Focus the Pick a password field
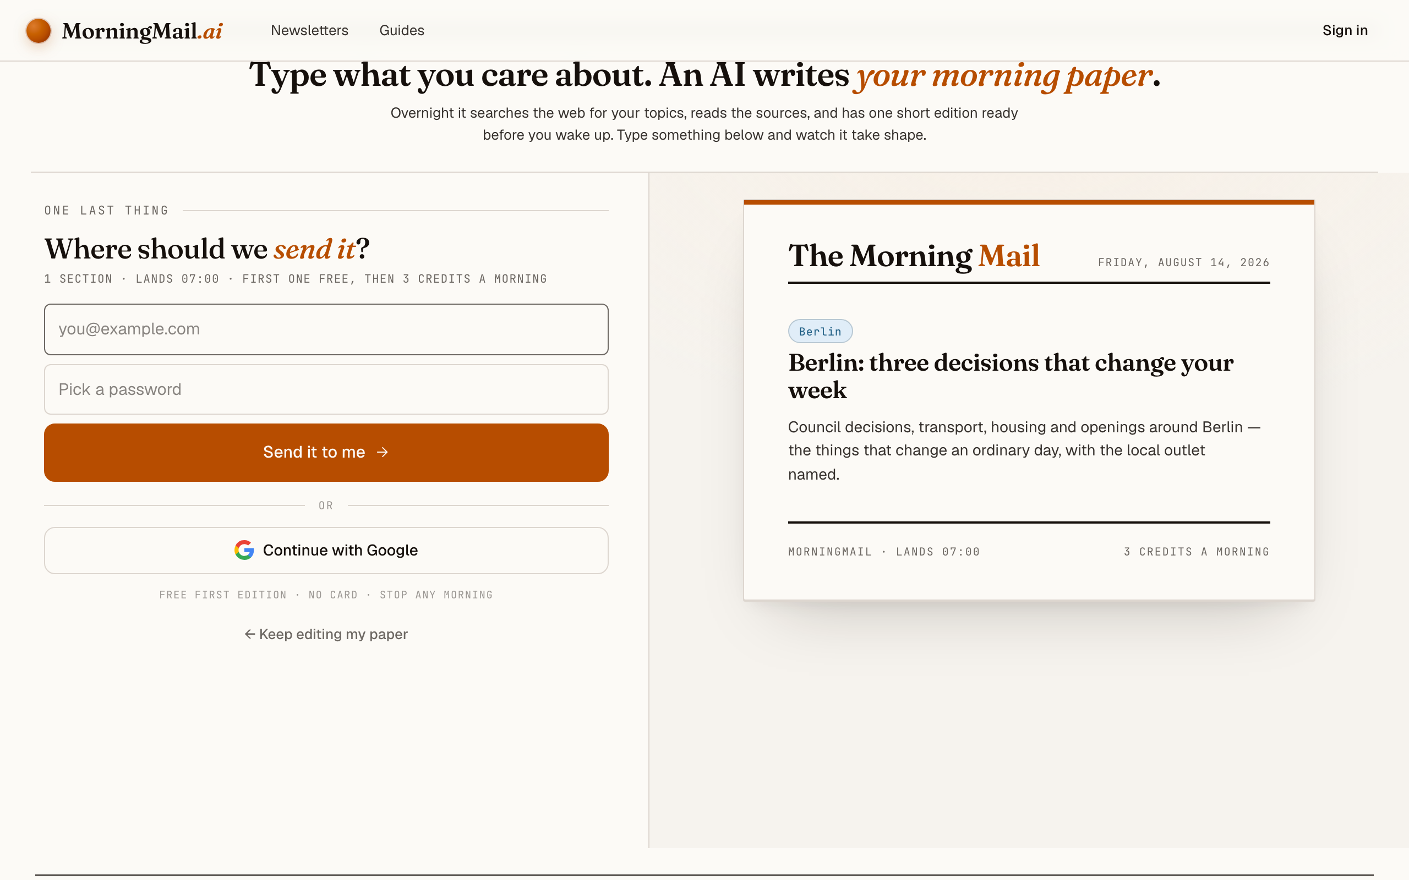 pos(326,389)
